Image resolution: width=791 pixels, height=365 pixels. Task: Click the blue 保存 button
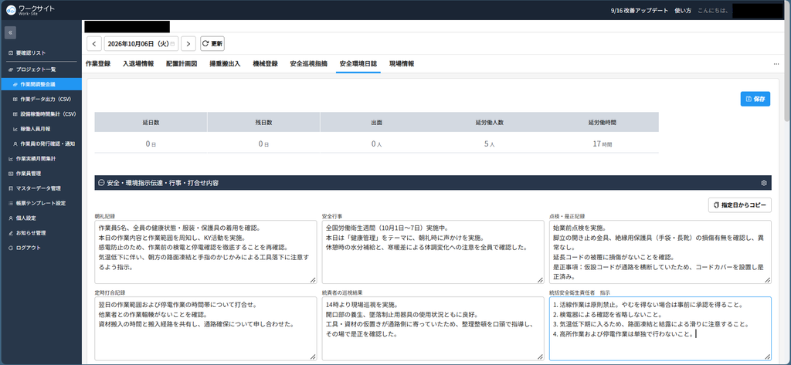[x=755, y=99]
